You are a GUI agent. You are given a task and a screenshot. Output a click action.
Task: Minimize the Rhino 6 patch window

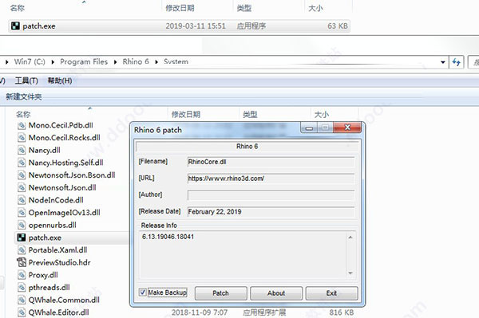coord(309,128)
